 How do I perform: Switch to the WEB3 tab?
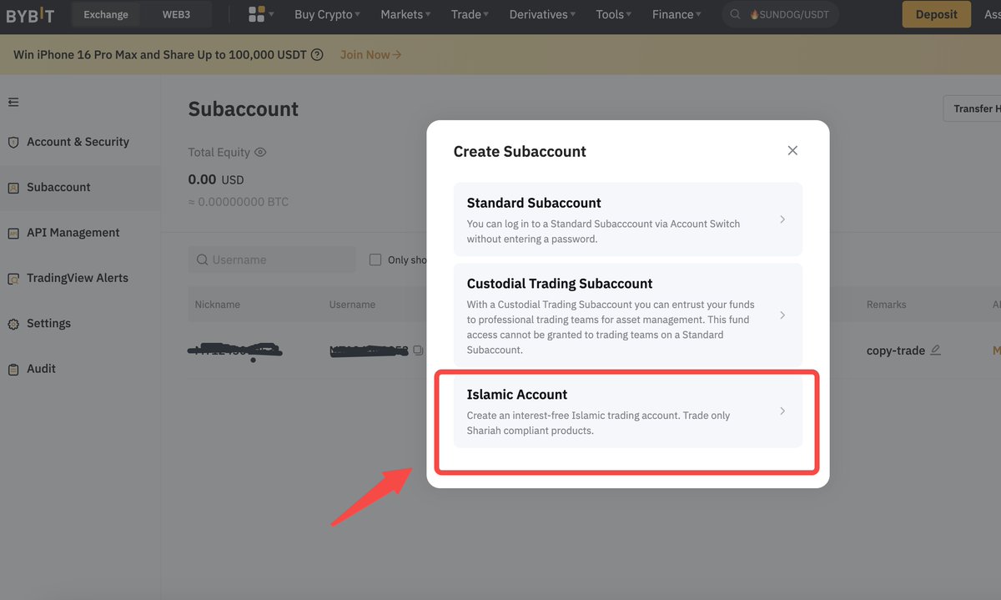click(x=176, y=14)
